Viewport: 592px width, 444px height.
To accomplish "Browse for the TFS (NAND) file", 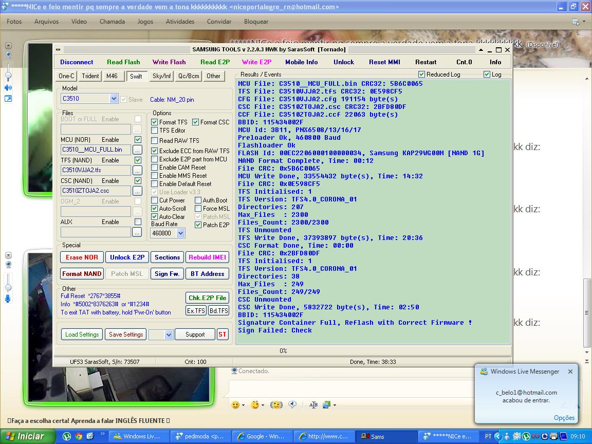I will point(137,170).
